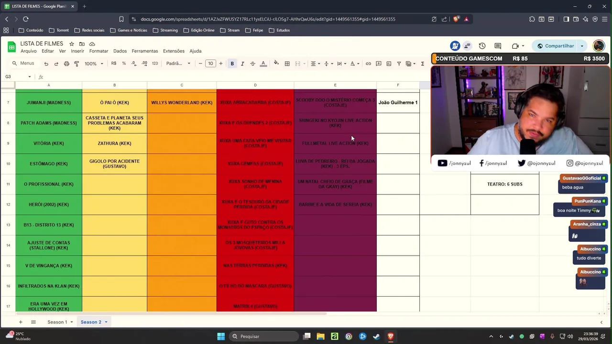
Task: Insert a comment via toolbar icon
Action: coord(379,64)
